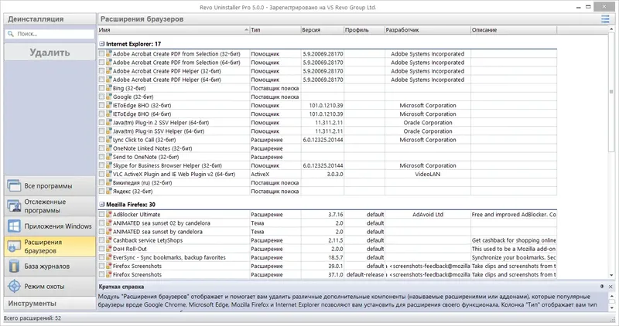
Task: Click the icon beside EverSync extension
Action: pos(109,257)
